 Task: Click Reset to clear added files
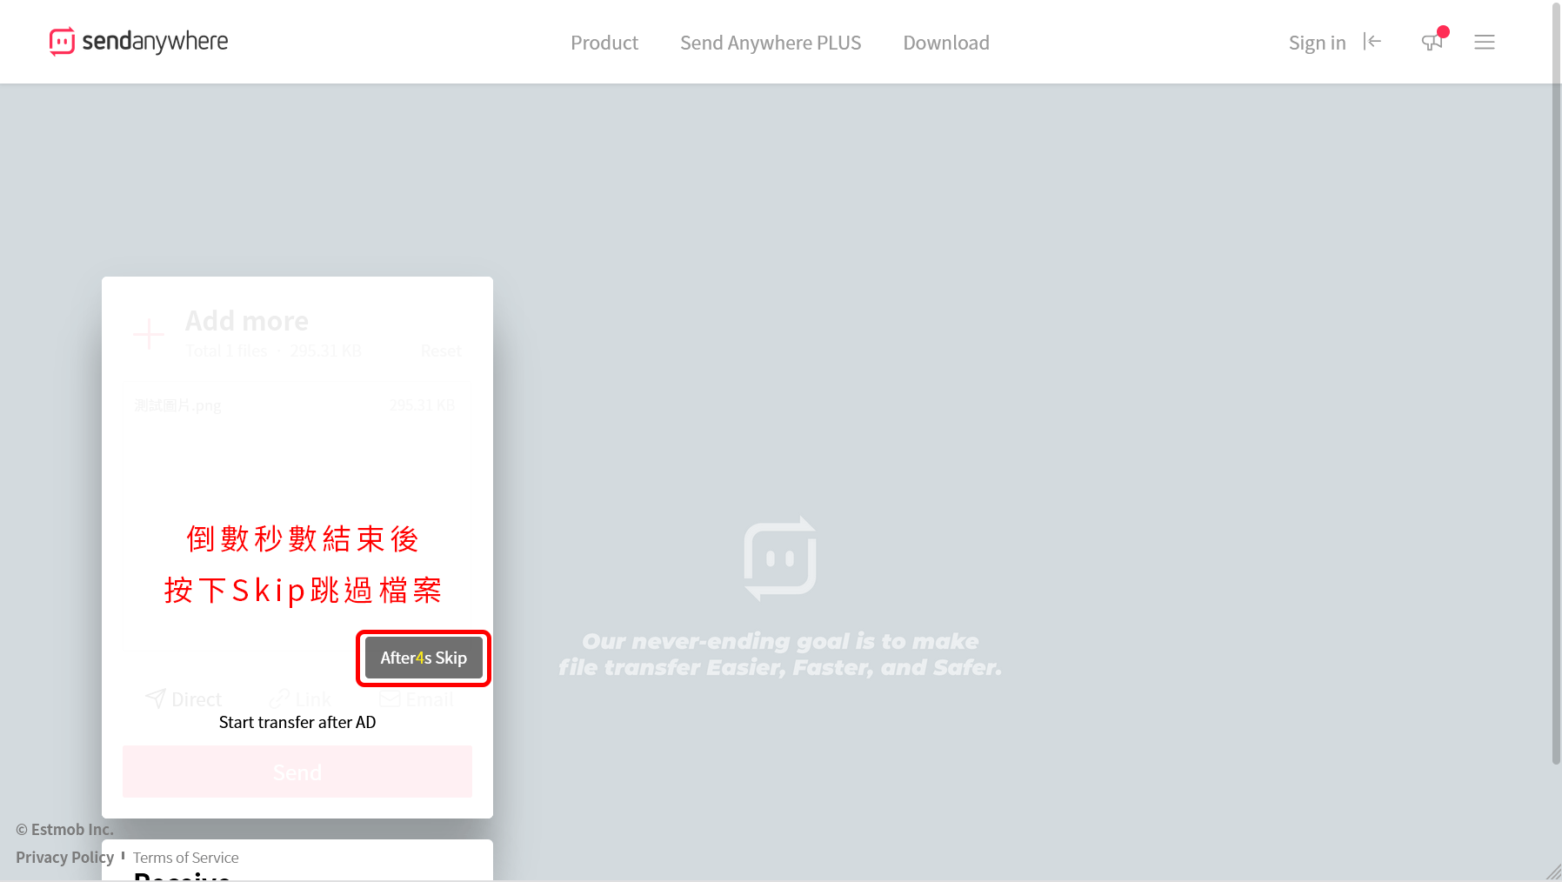click(x=441, y=351)
